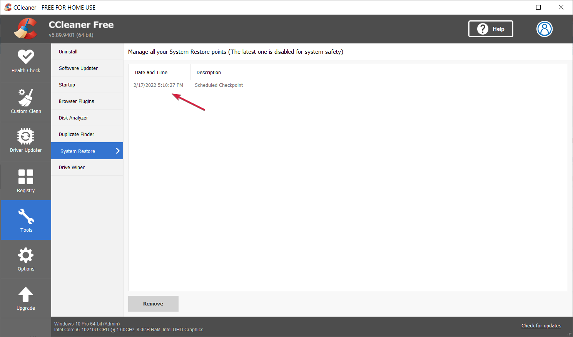Open the Uninstall tool
Viewport: 573px width, 337px height.
pos(87,52)
